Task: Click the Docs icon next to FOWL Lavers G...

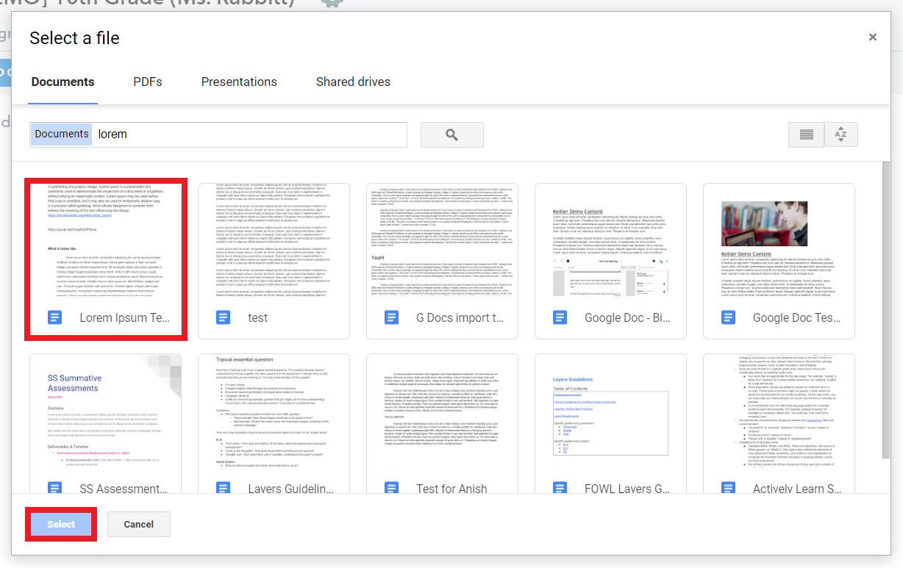Action: [559, 487]
